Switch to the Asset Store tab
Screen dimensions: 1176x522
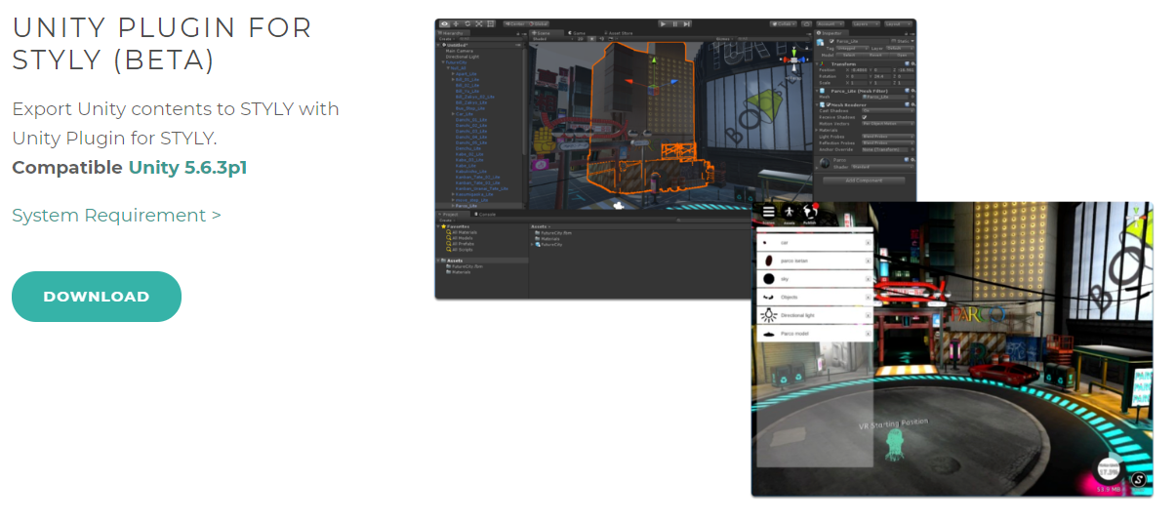[617, 32]
